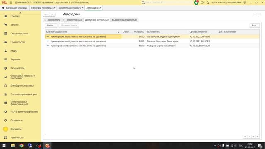Select task row for Орлов Александр Владимирович
The height and width of the screenshot is (149, 265).
point(152,37)
